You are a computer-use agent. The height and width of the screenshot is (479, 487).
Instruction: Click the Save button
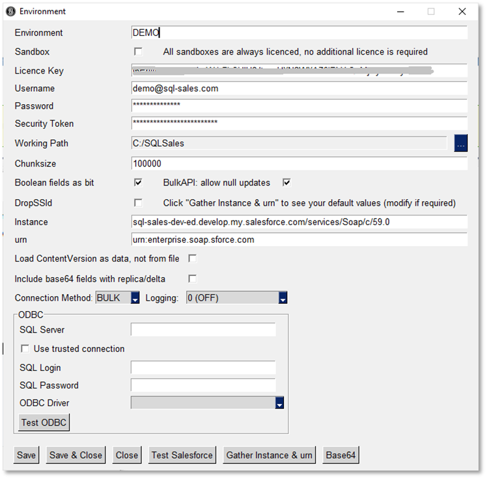(x=27, y=455)
